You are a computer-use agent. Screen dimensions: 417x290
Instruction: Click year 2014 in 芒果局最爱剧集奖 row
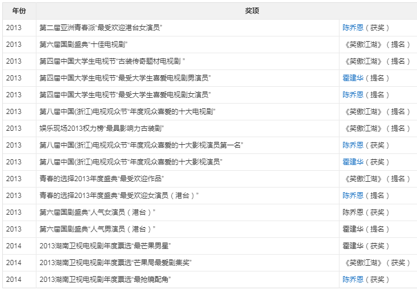[13, 263]
